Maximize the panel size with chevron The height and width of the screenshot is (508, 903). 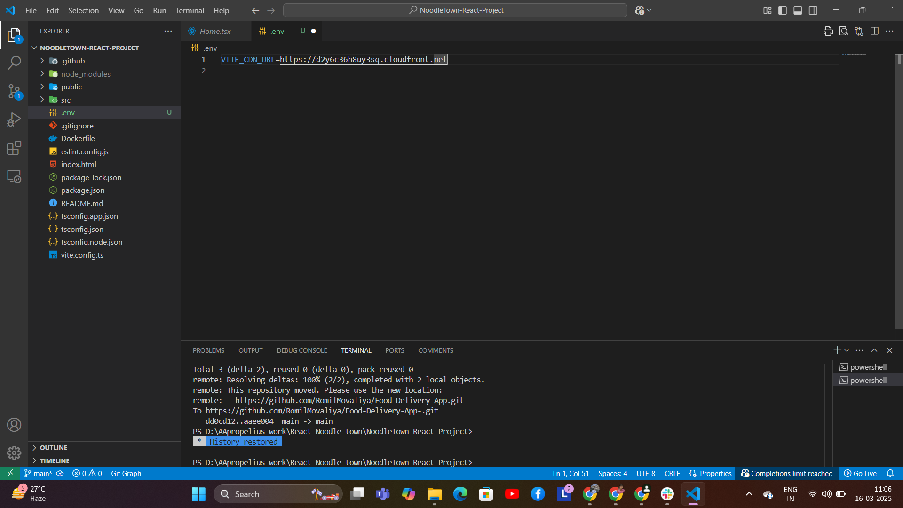pos(874,350)
